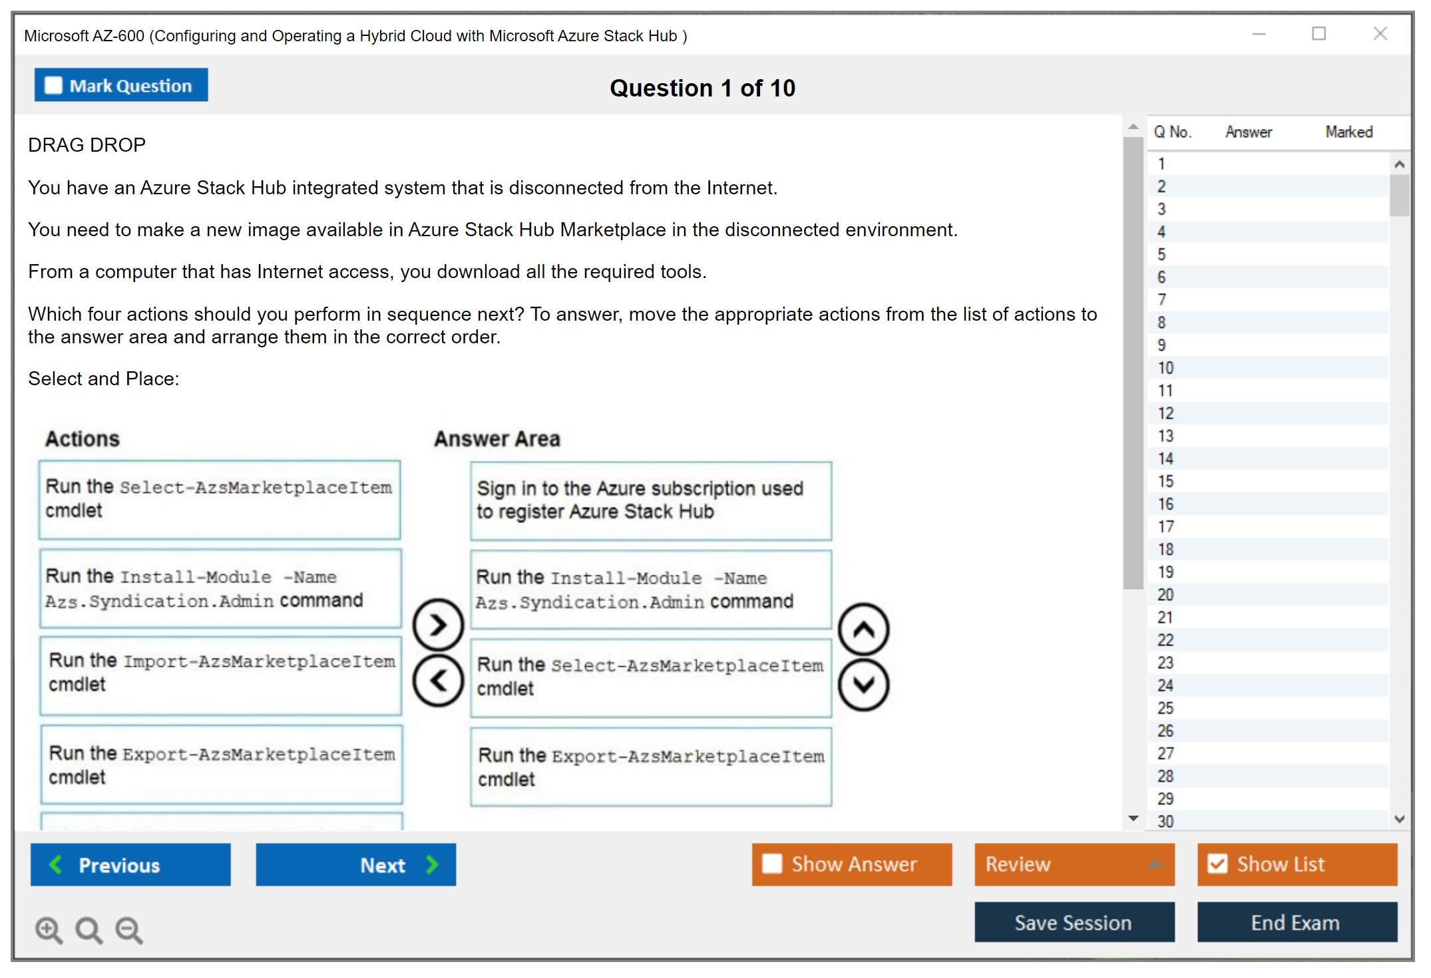
Task: Select the Import-AzsMarketplaceItem action box
Action: pyautogui.click(x=220, y=675)
